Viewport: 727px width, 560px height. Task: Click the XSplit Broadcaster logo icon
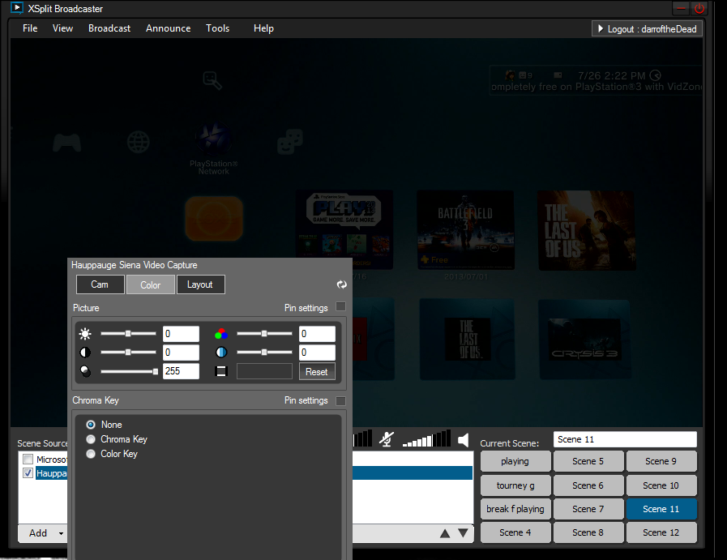coord(17,8)
